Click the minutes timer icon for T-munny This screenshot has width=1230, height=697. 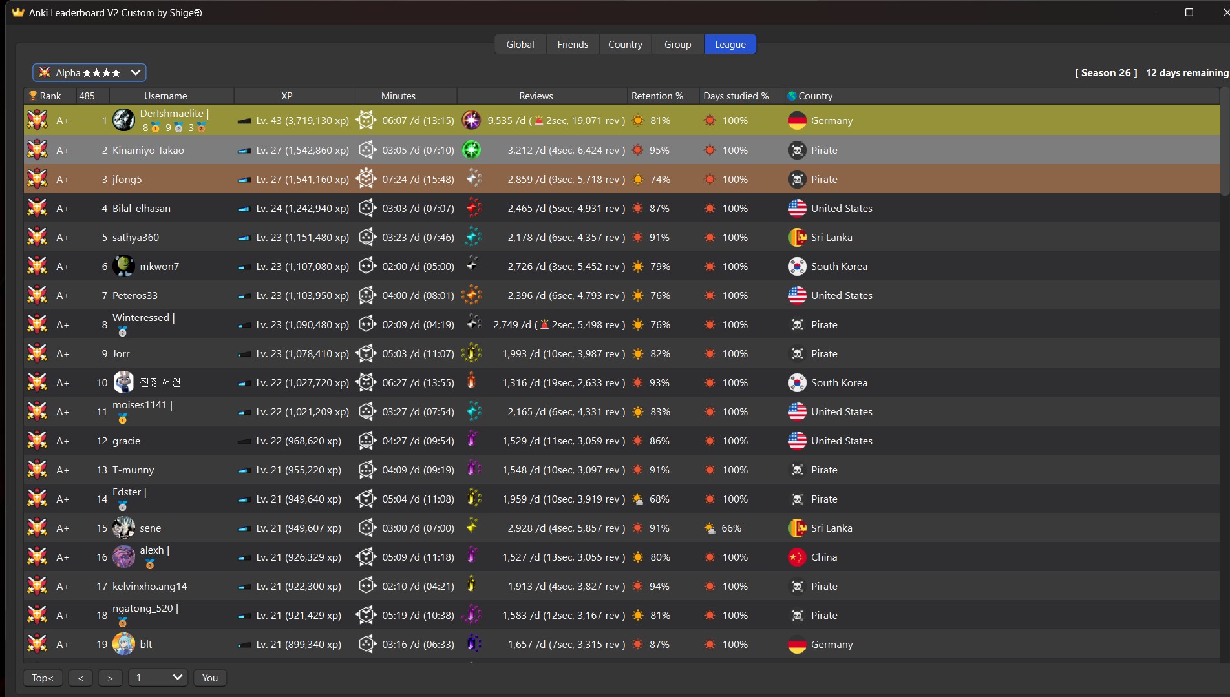point(366,470)
